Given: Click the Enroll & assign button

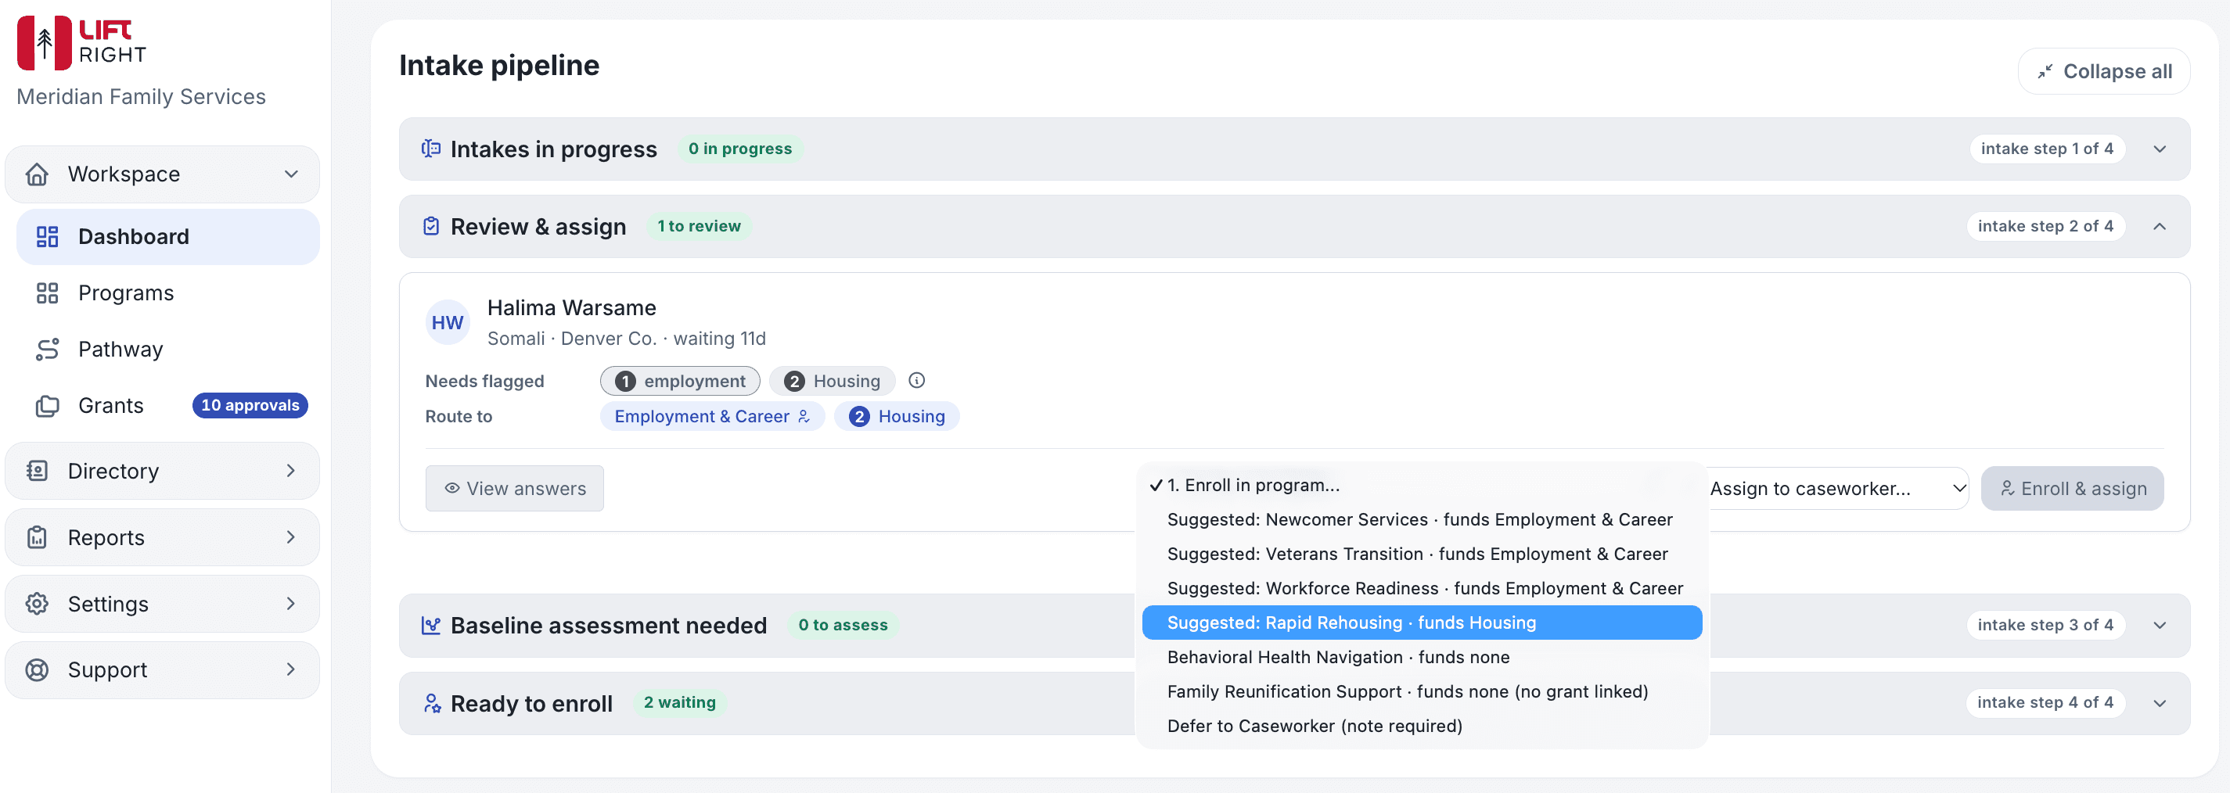Looking at the screenshot, I should point(2073,489).
